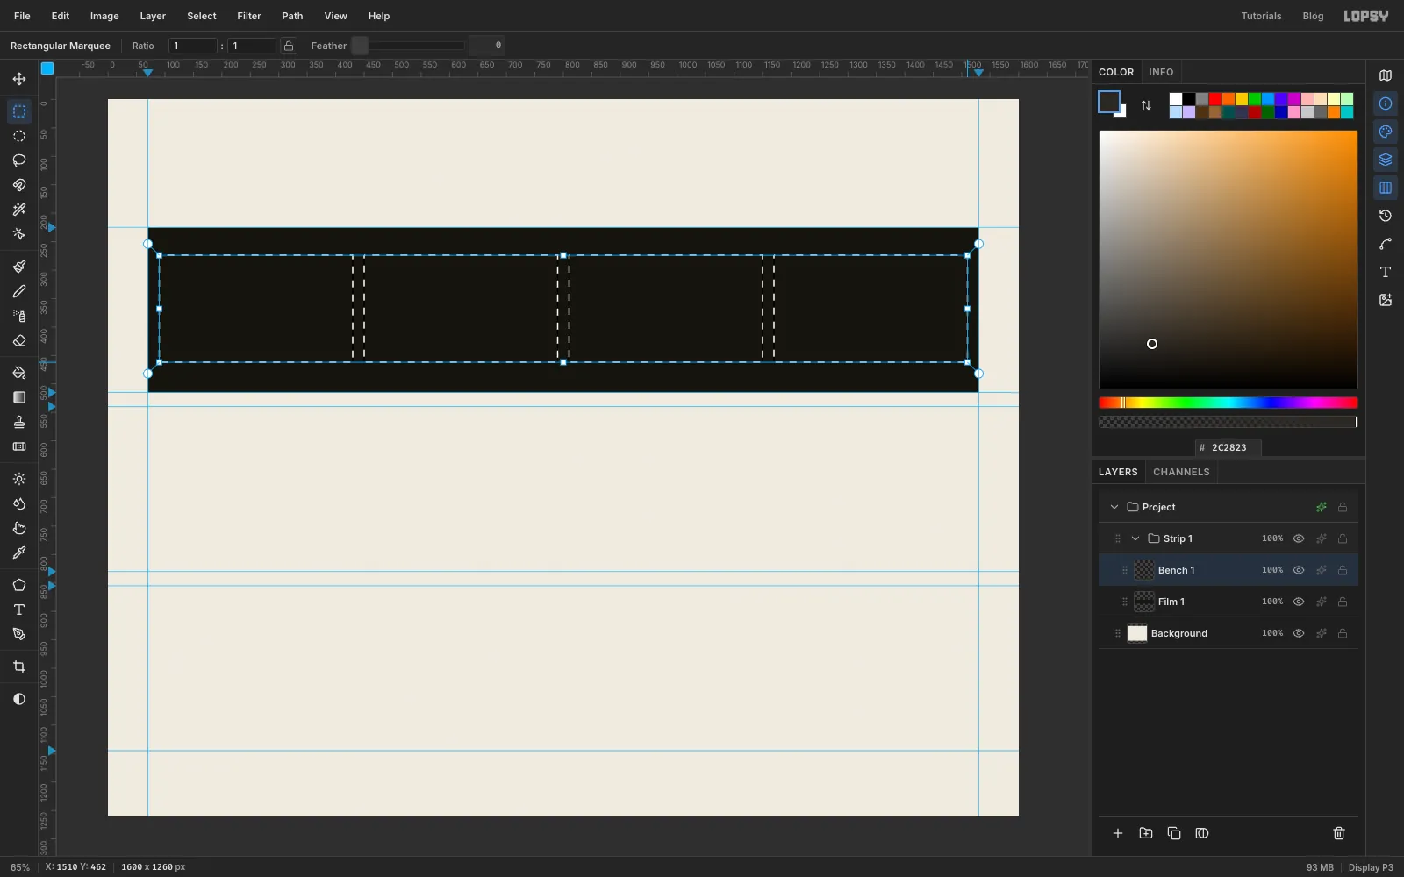Select the Lasso tool
1404x877 pixels.
tap(19, 160)
